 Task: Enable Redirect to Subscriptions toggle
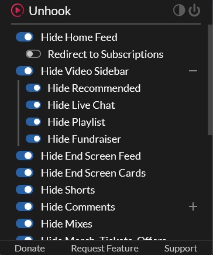[x=33, y=54]
